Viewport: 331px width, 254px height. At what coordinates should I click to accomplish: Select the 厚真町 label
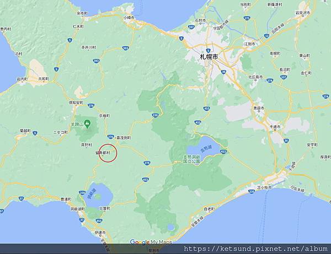325,157
